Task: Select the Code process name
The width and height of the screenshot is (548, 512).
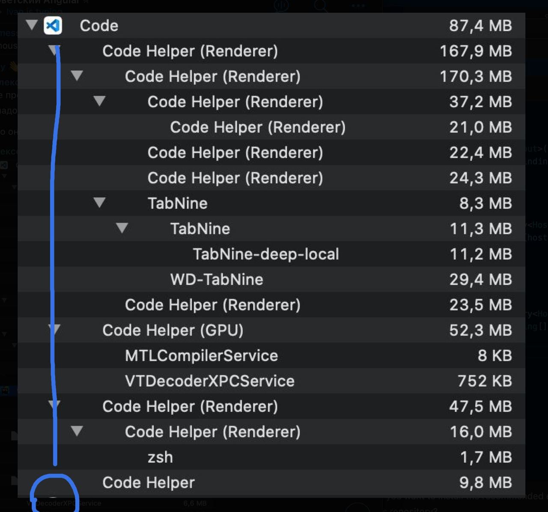Action: 99,26
